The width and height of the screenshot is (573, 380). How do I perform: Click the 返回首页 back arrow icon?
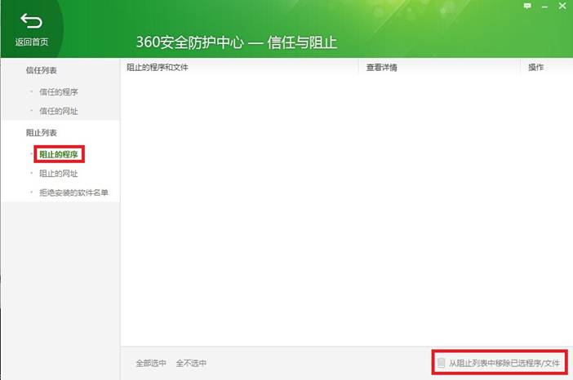click(32, 21)
